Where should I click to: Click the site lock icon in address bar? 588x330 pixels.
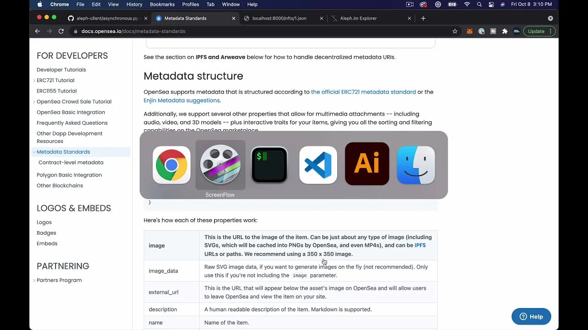75,31
